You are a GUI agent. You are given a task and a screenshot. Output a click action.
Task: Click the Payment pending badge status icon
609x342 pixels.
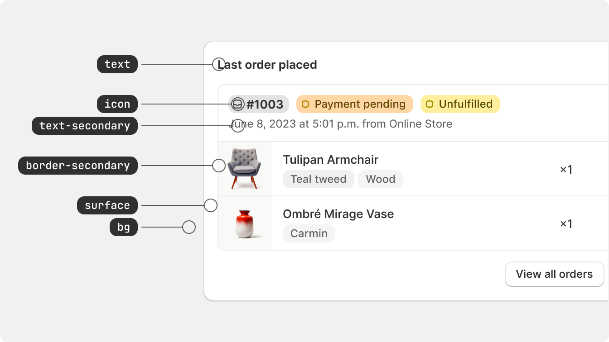(x=305, y=104)
